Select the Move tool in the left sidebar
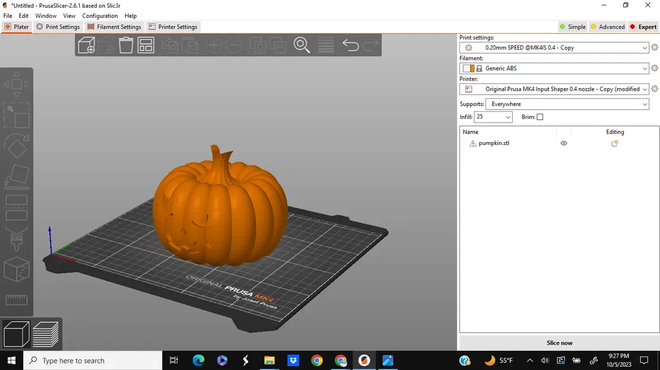Image resolution: width=660 pixels, height=370 pixels. click(17, 84)
